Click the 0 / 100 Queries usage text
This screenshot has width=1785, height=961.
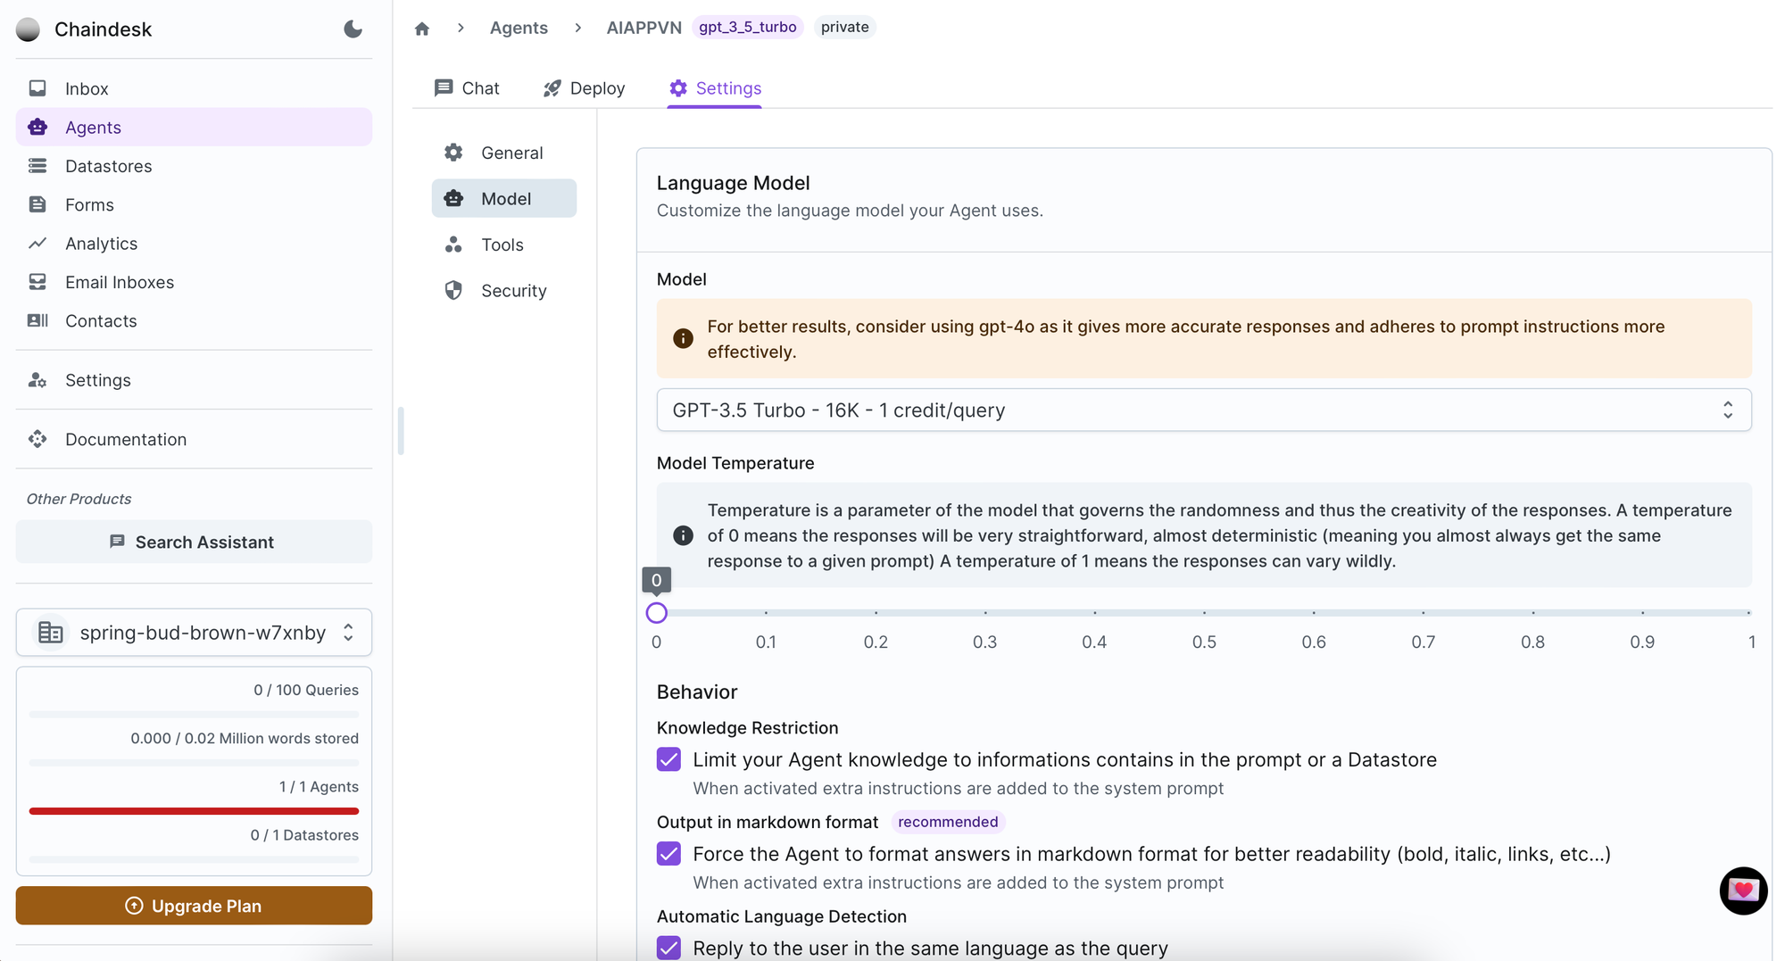coord(306,690)
